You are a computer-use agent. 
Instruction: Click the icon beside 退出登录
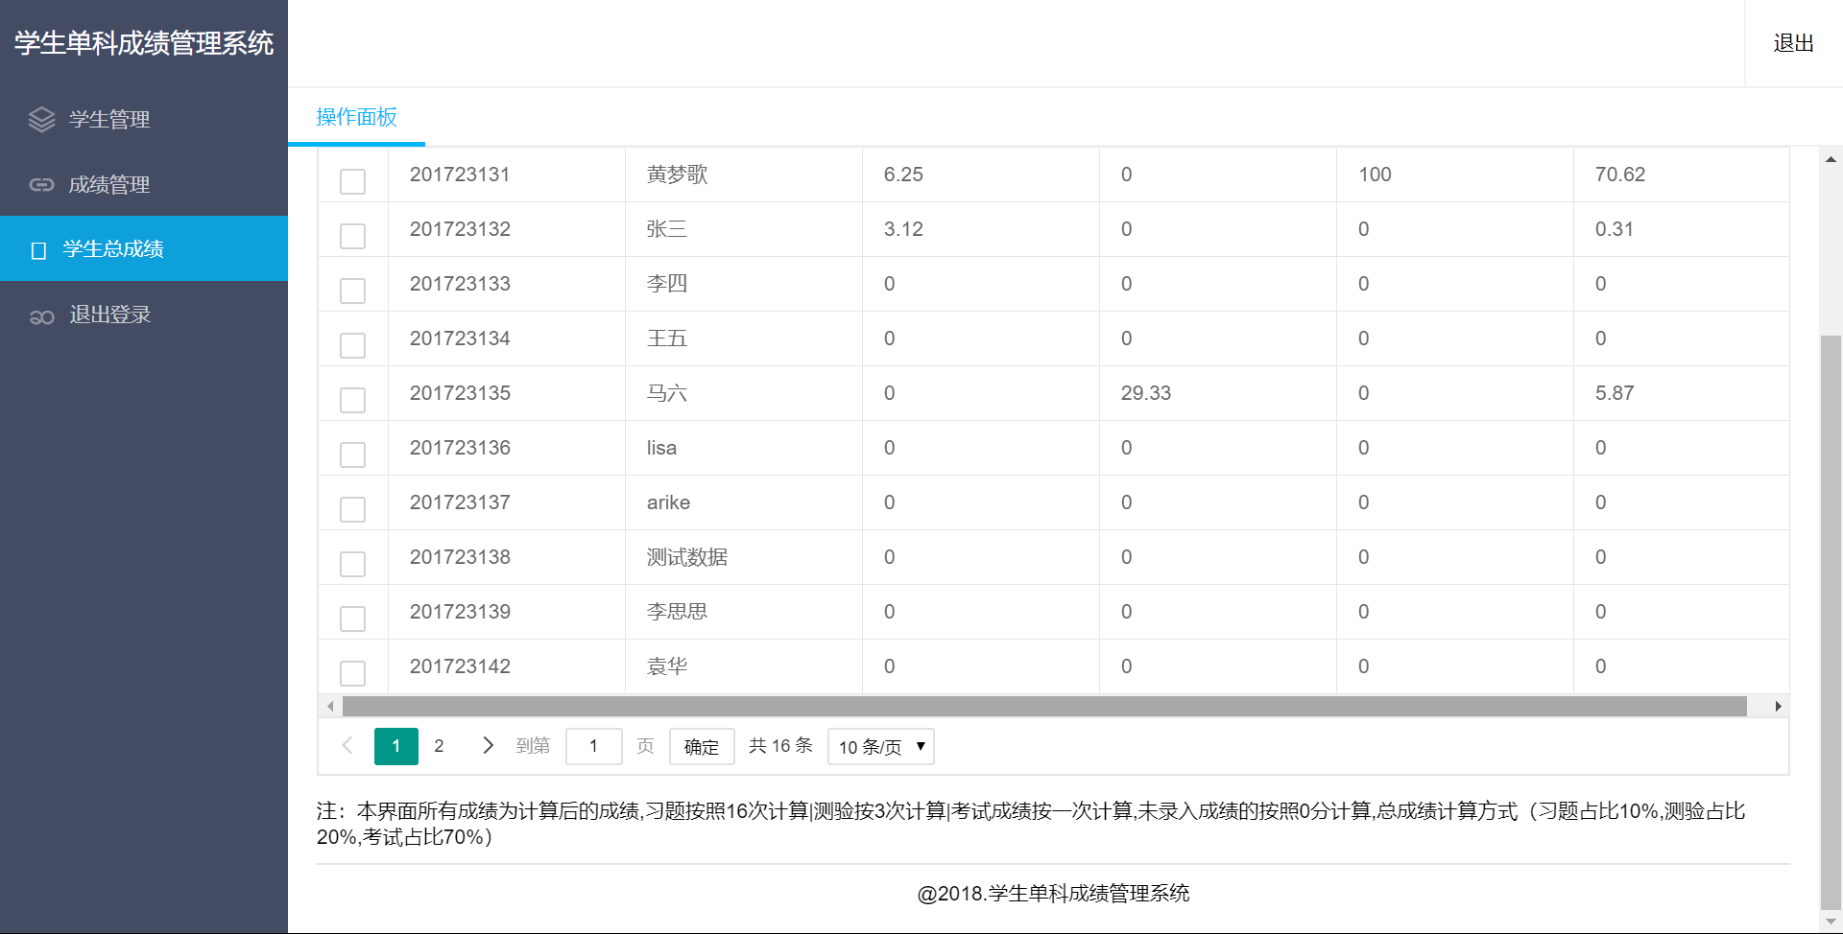41,316
